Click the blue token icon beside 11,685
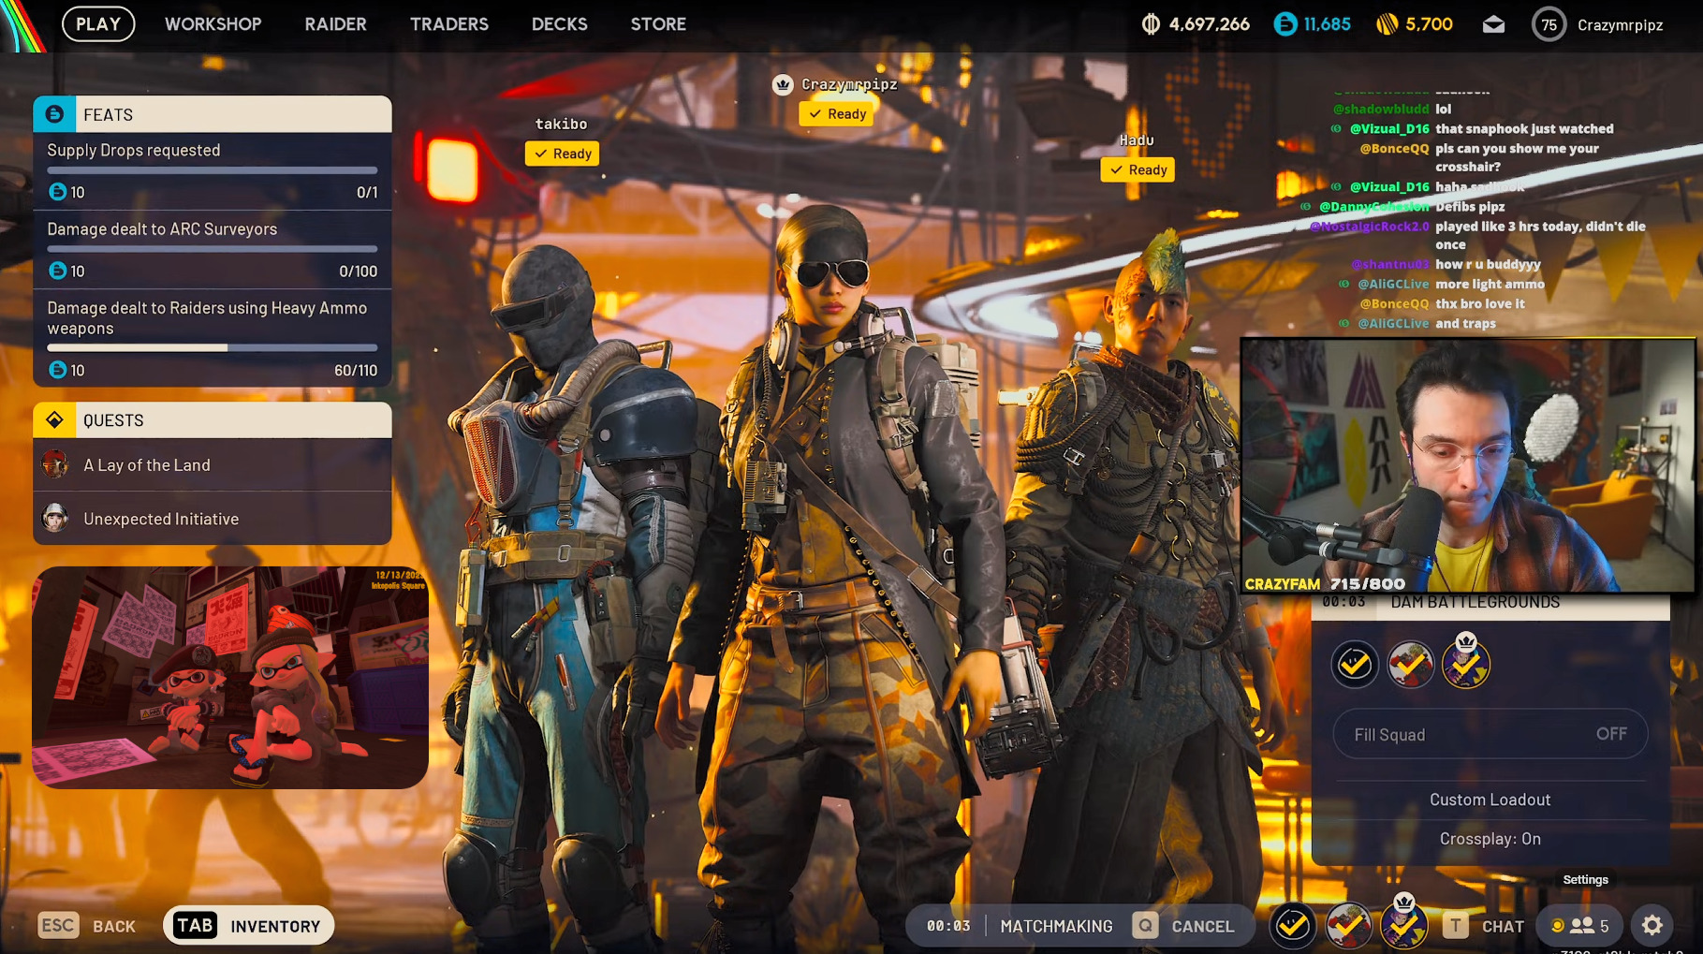This screenshot has width=1703, height=954. [1285, 24]
